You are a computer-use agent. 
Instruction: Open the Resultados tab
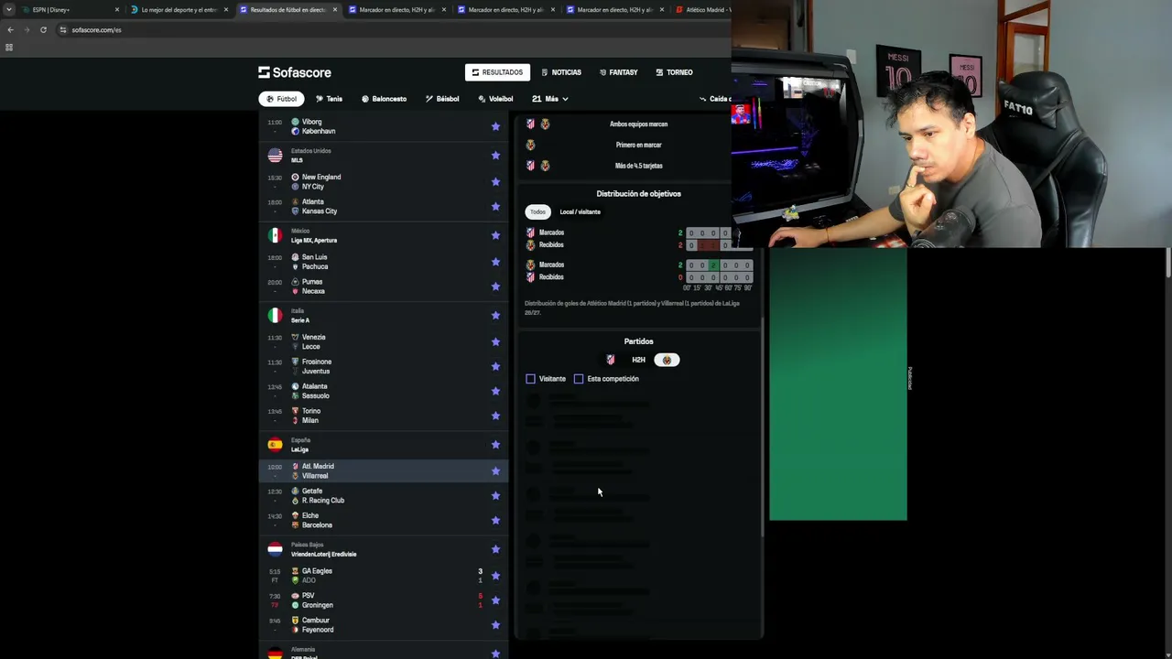pos(497,72)
